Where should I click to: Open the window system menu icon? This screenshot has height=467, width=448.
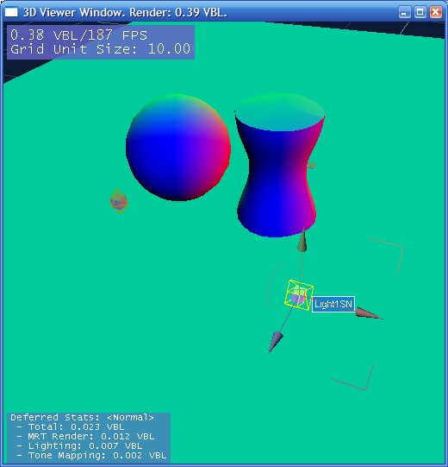(11, 12)
